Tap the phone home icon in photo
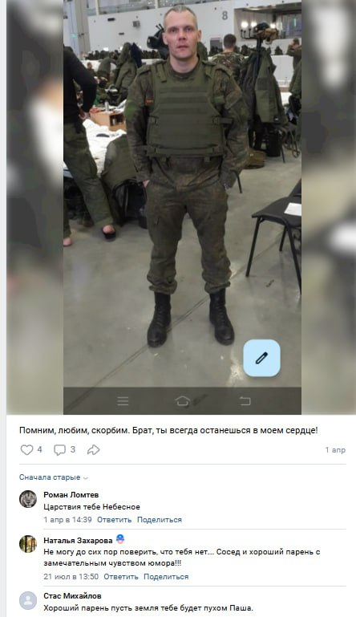The height and width of the screenshot is (617, 356). click(x=182, y=401)
